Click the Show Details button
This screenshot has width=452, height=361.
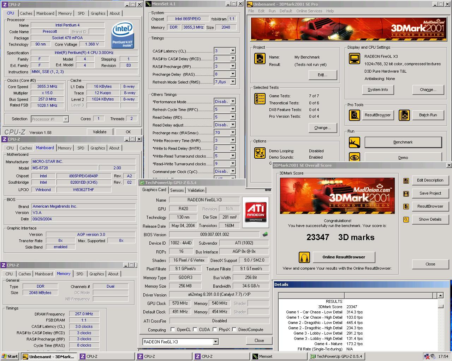430,219
